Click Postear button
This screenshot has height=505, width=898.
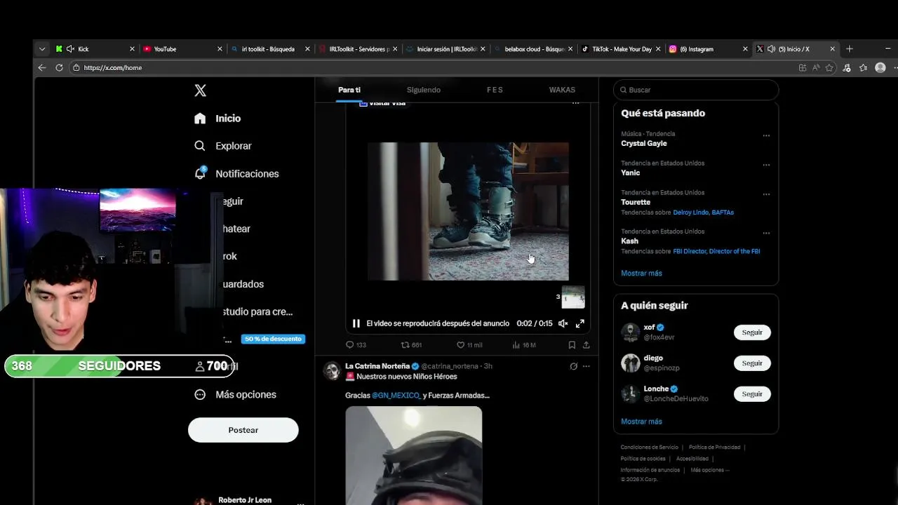click(x=243, y=430)
